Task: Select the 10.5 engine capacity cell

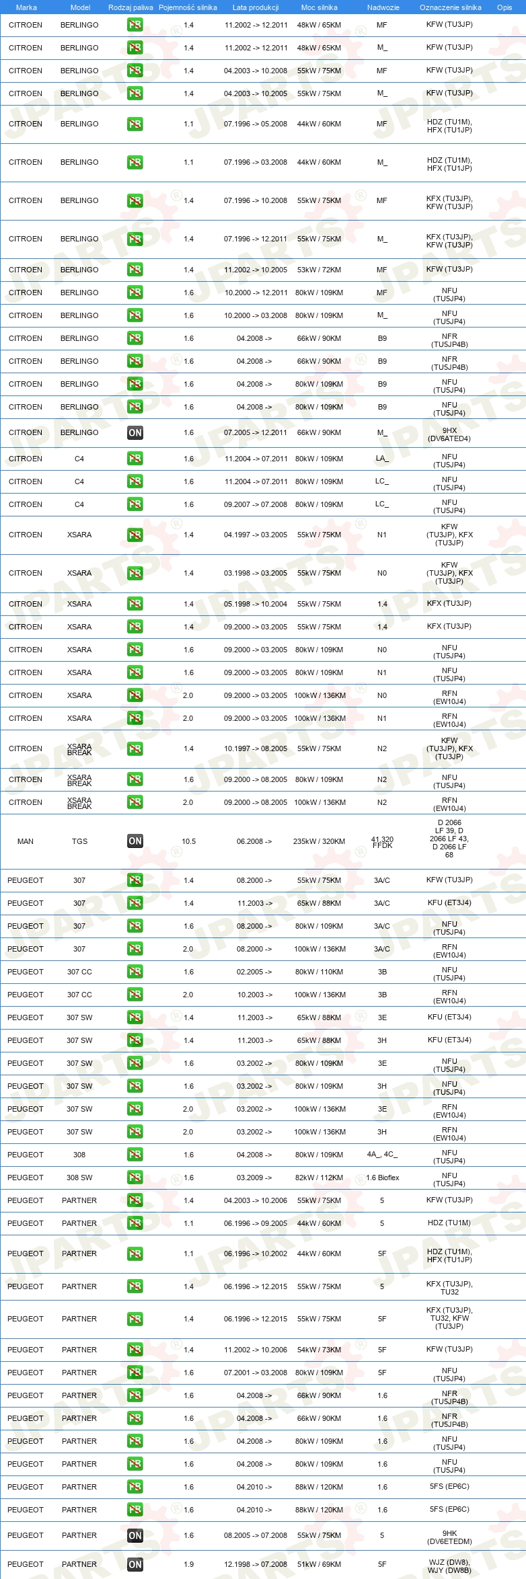Action: [188, 841]
